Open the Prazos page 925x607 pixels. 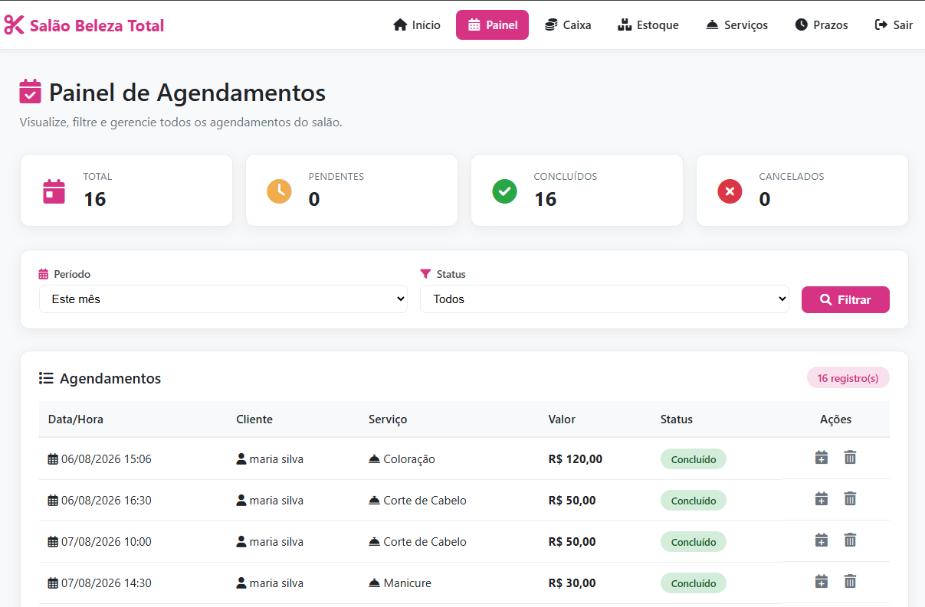[822, 25]
